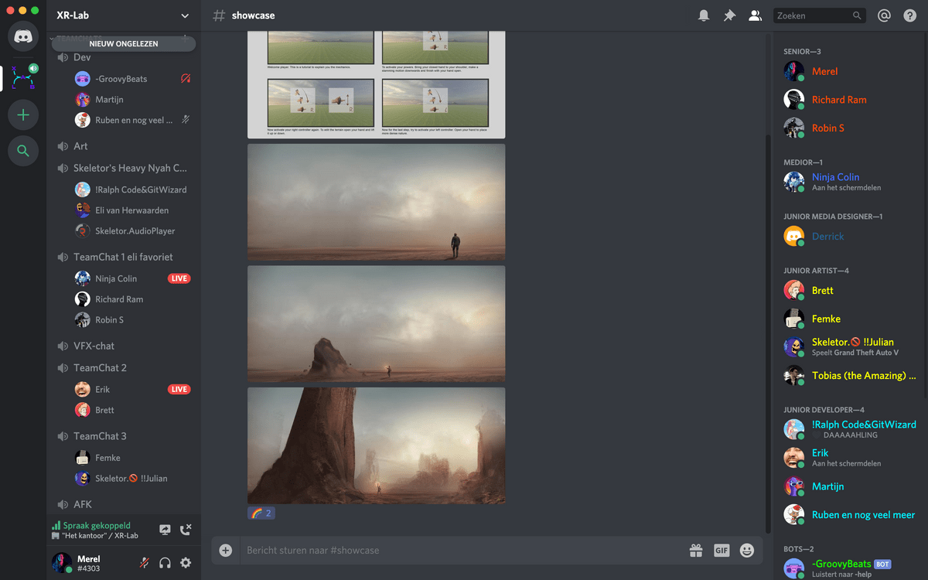
Task: Select the XR-Lab server icon
Action: click(23, 77)
